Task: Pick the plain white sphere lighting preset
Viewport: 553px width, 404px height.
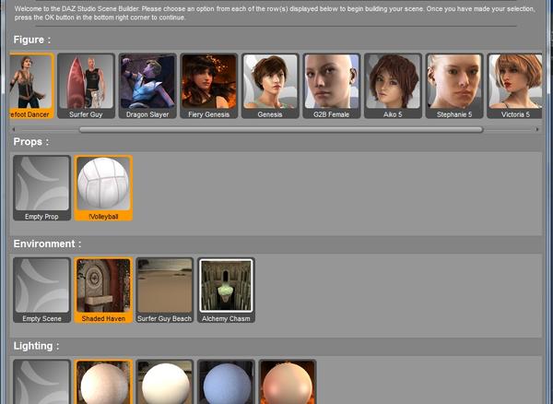Action: coord(165,382)
